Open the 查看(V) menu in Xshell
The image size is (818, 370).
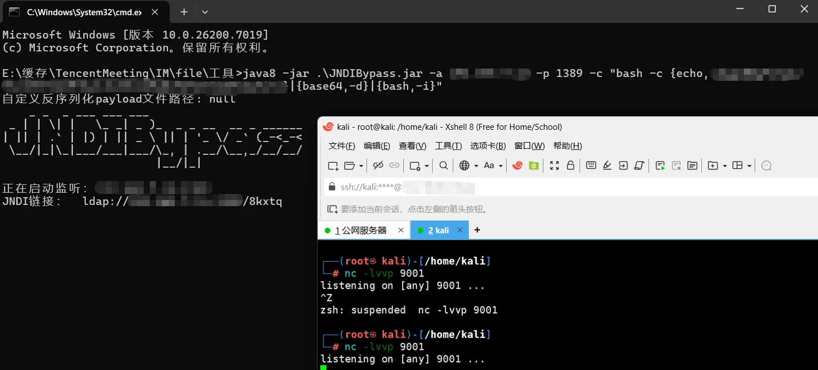coord(413,146)
